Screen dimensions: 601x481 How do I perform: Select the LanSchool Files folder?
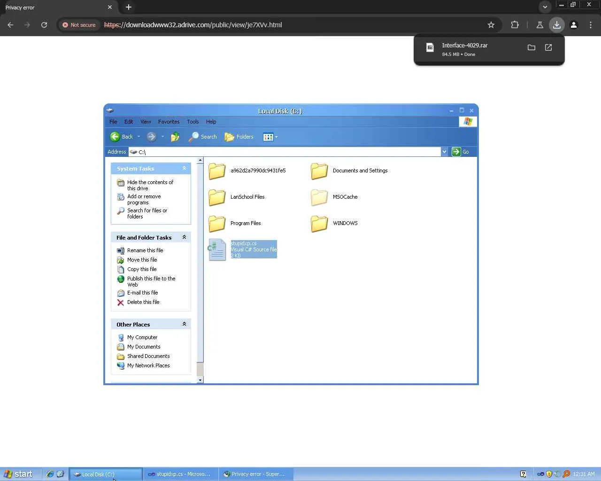pos(237,197)
